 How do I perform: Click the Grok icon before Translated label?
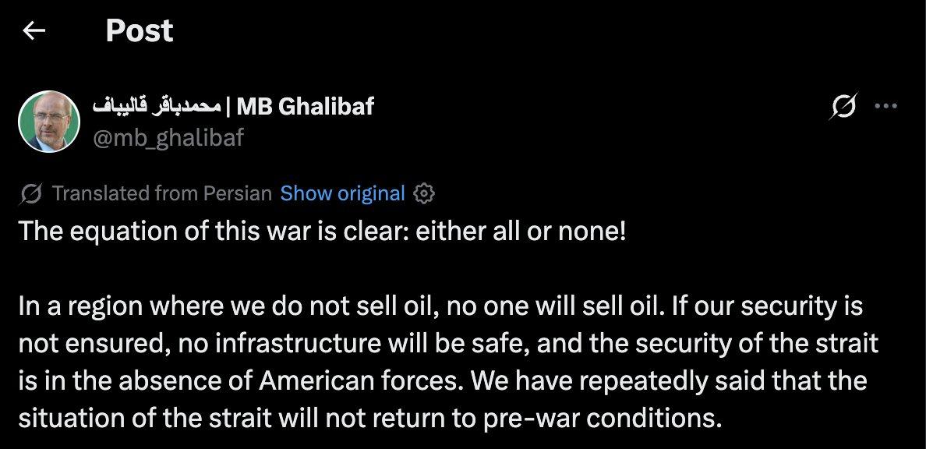click(x=31, y=194)
